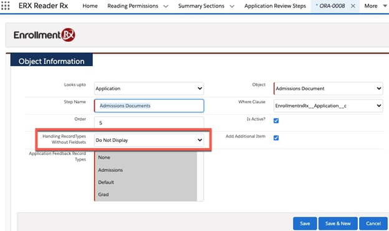This screenshot has width=389, height=231.
Task: Open the More tabs arrow
Action: pyautogui.click(x=385, y=6)
